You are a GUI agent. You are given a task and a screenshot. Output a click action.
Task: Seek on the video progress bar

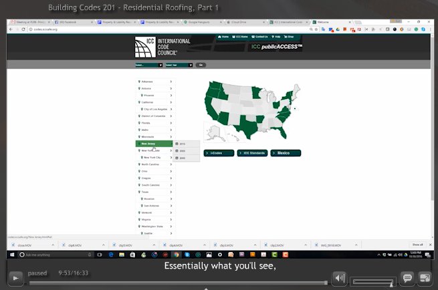tap(179, 283)
